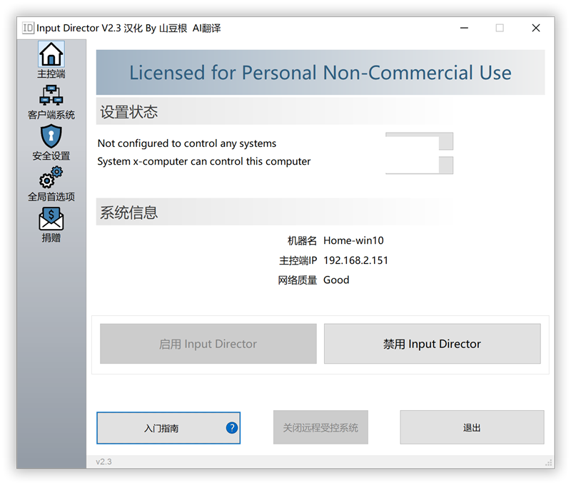The height and width of the screenshot is (485, 571).
Task: Click the 网络质量 label
Action: click(x=297, y=280)
